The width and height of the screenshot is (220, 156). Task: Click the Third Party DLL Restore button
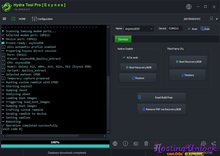(x=188, y=75)
